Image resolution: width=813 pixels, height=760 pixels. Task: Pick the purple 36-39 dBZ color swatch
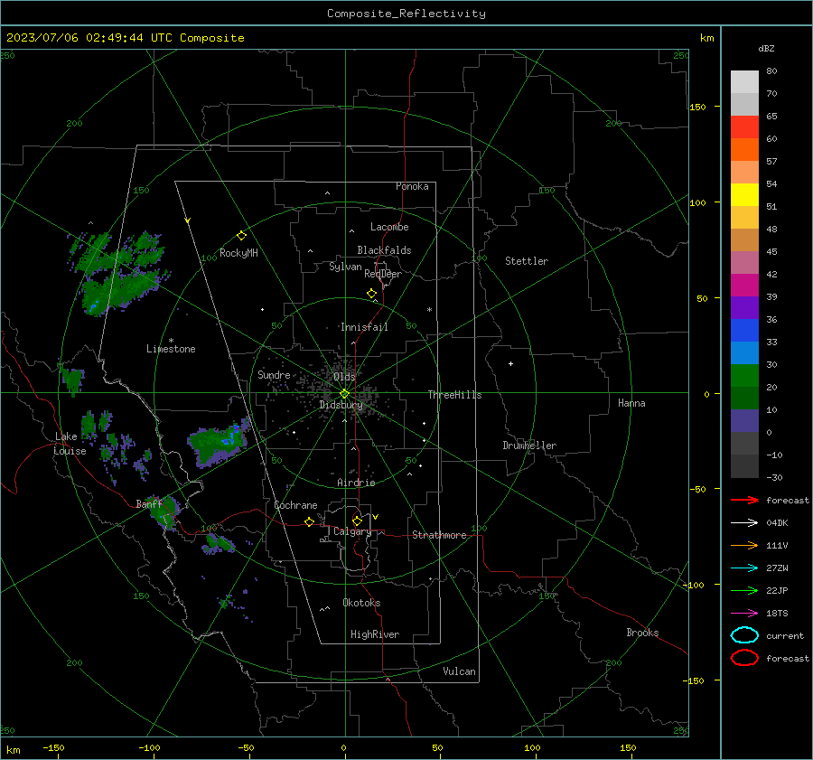tap(744, 307)
